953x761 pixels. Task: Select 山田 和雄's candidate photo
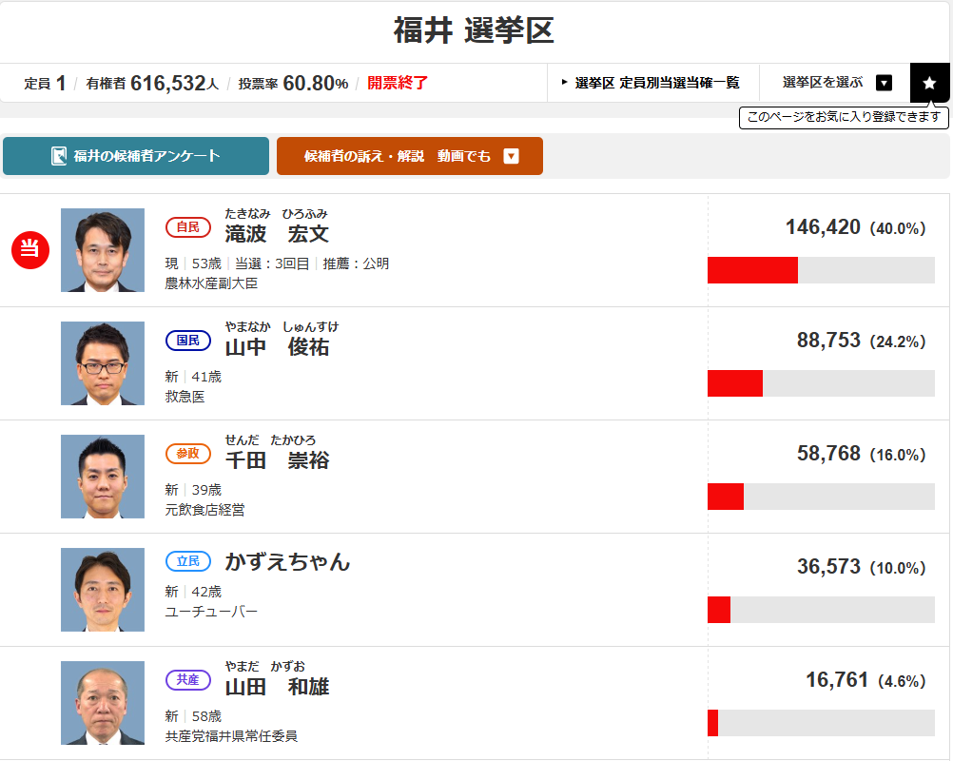[103, 703]
